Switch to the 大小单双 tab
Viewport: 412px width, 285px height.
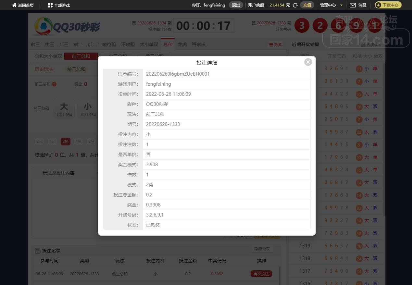point(149,44)
